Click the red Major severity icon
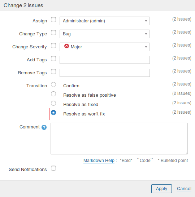195x197 pixels. tap(66, 46)
